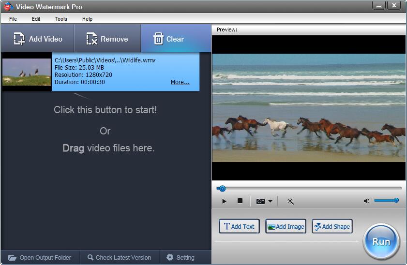The image size is (407, 265).
Task: Click the preview seek bar handle
Action: [222, 189]
